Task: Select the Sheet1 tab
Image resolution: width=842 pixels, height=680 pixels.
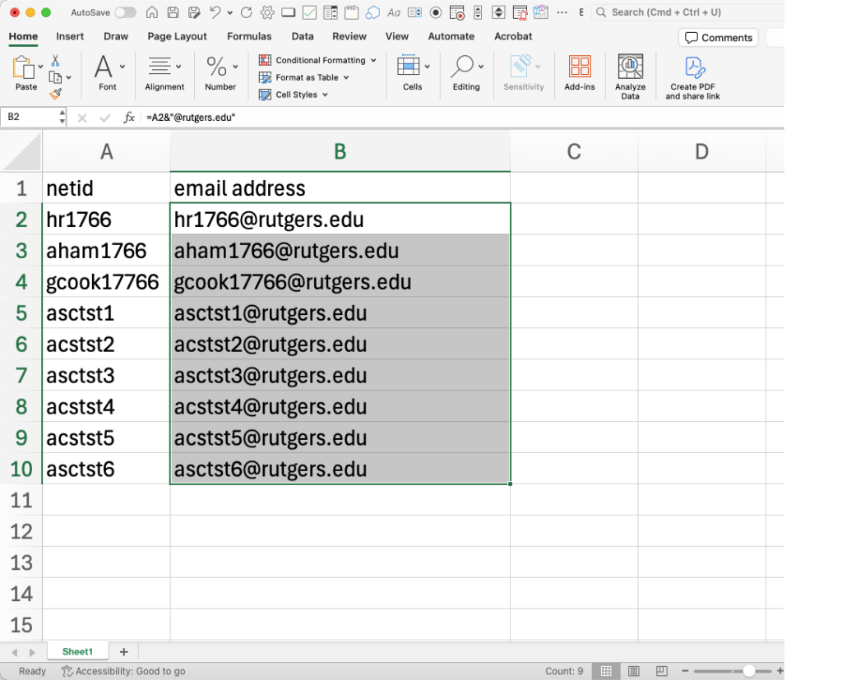Action: (x=77, y=651)
